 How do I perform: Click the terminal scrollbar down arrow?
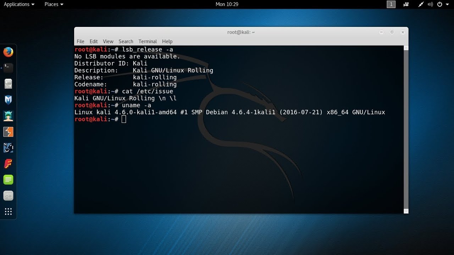[406, 211]
